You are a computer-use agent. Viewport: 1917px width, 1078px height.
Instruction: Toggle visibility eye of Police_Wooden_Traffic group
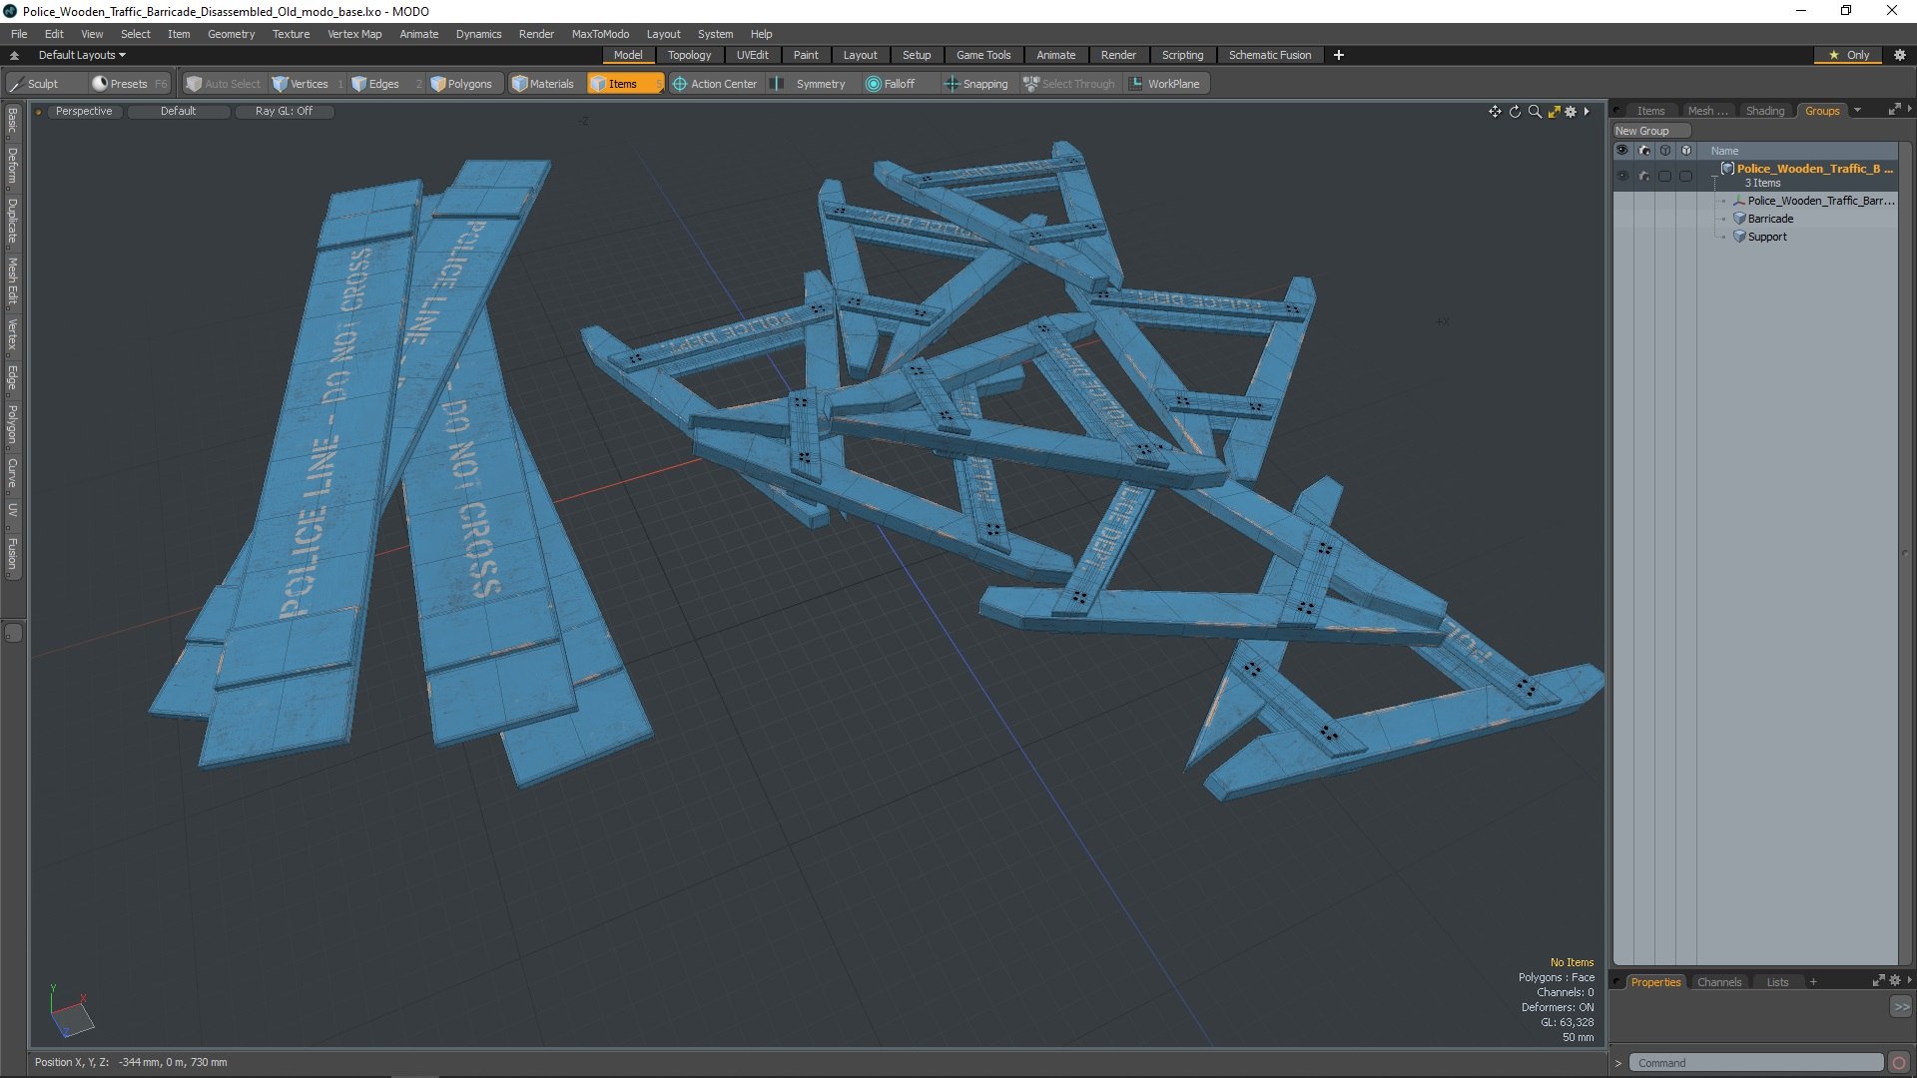point(1622,176)
